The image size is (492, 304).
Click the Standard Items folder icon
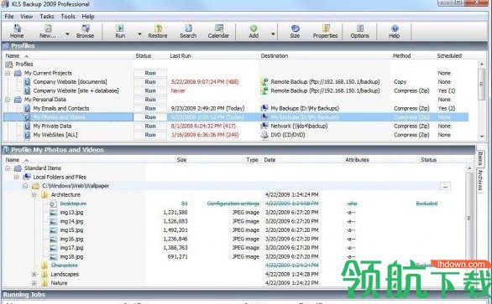pos(18,168)
